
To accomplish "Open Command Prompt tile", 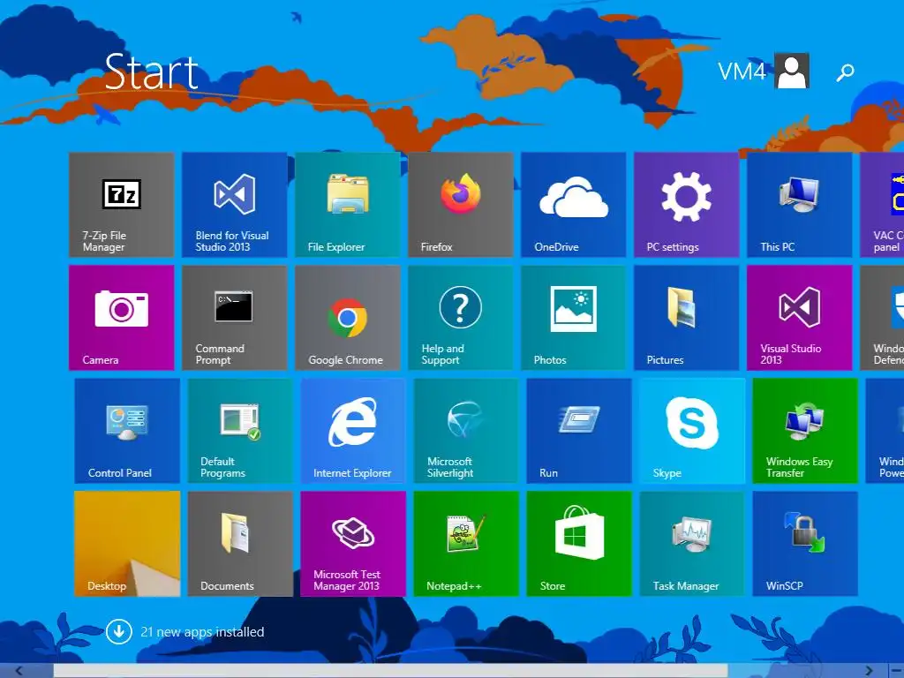I will pos(234,317).
